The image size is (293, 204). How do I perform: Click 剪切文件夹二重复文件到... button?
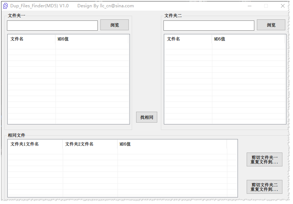click(265, 187)
